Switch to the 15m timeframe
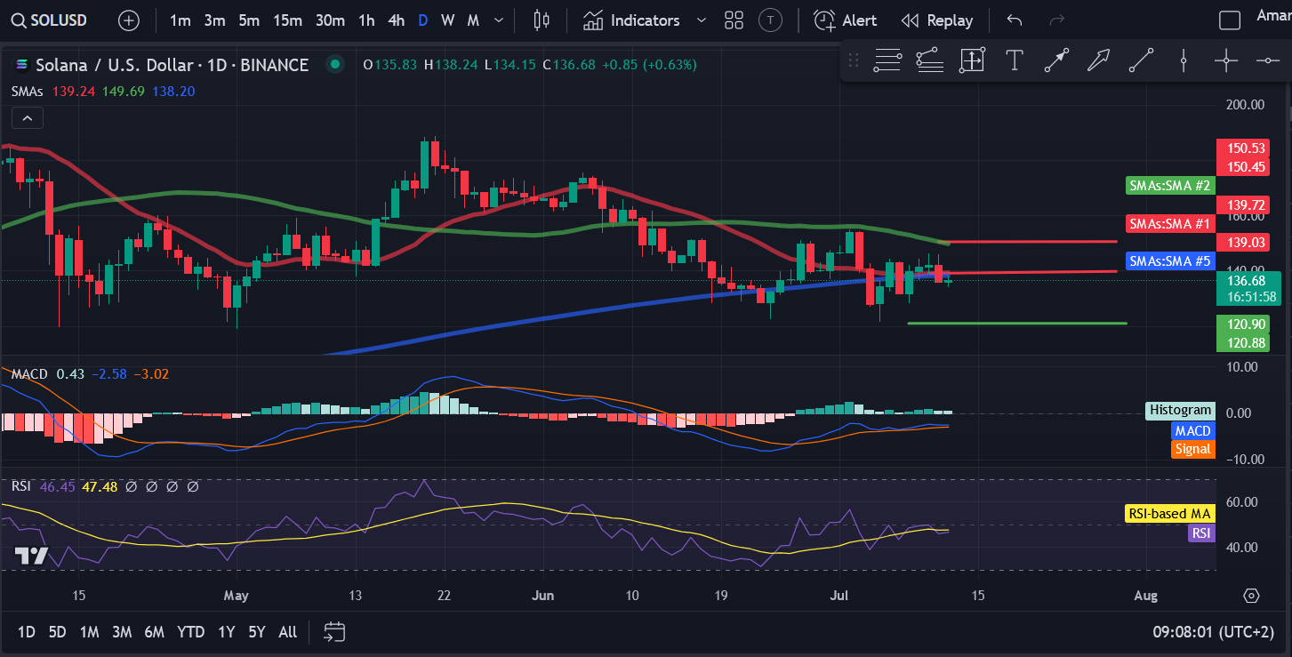This screenshot has height=657, width=1292. coord(286,20)
